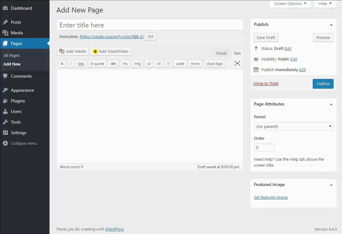The image size is (342, 234).
Task: Open the Help tab dropdown
Action: click(x=325, y=4)
